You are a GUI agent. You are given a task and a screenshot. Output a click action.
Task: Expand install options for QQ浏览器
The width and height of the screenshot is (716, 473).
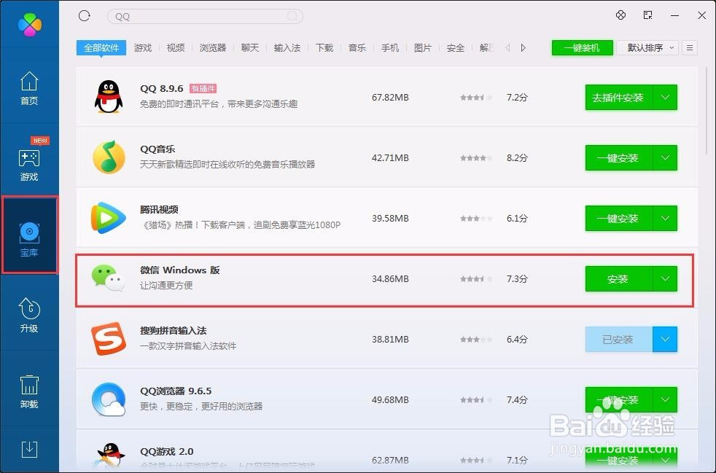[x=665, y=400]
